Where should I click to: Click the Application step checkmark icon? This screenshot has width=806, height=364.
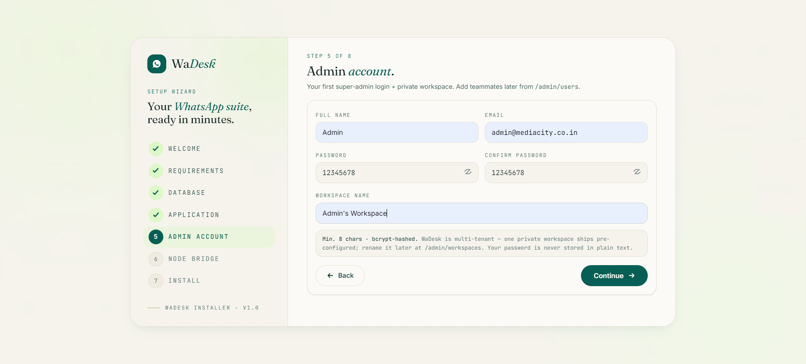point(156,215)
